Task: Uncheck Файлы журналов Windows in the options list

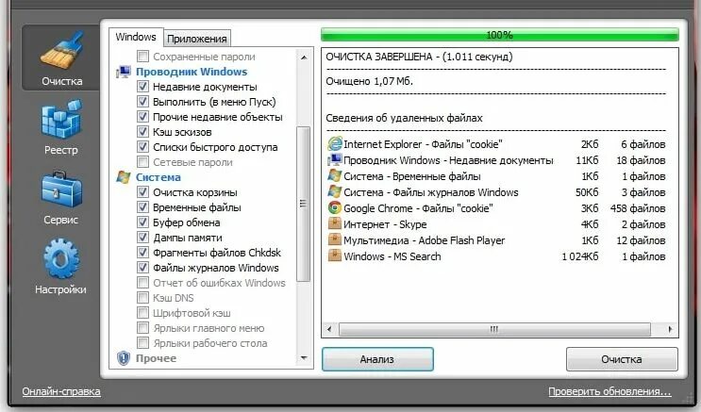Action: [142, 268]
